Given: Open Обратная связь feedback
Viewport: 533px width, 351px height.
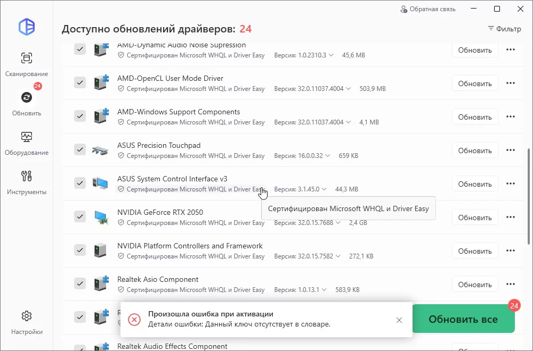Looking at the screenshot, I should tap(428, 9).
